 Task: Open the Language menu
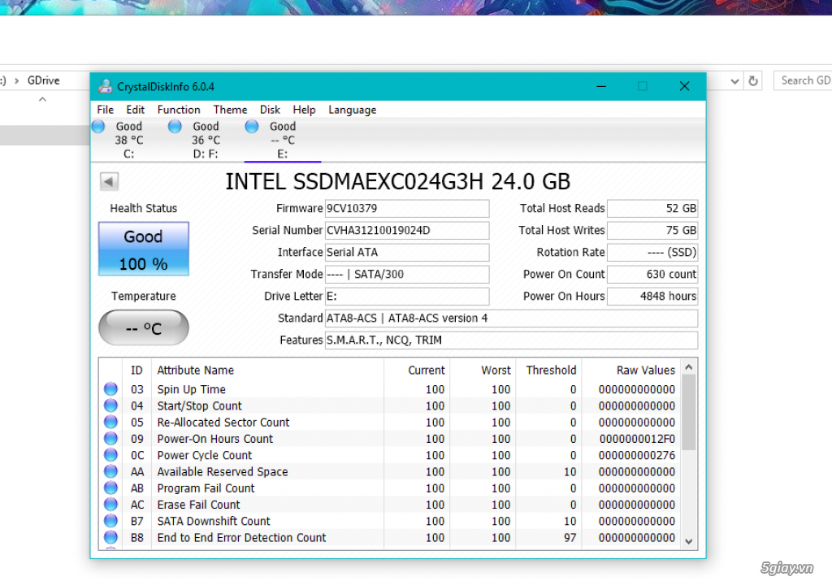pos(352,110)
